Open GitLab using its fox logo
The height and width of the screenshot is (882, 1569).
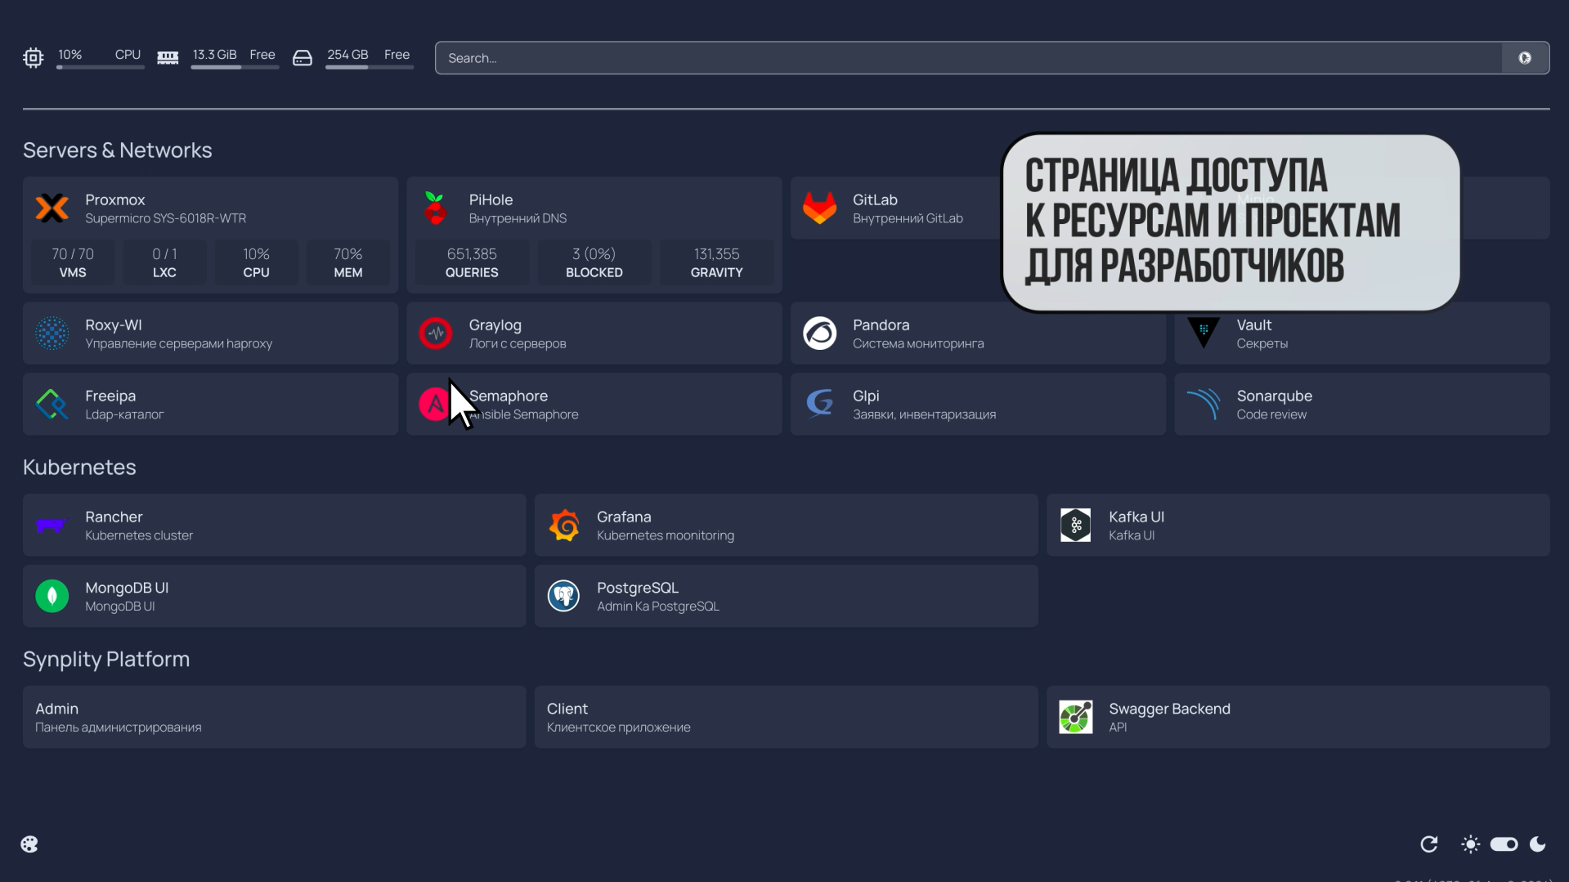pyautogui.click(x=819, y=208)
